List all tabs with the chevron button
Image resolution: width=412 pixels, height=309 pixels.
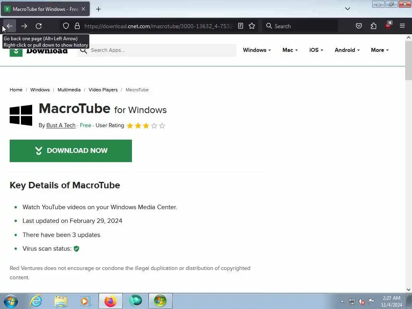click(348, 9)
